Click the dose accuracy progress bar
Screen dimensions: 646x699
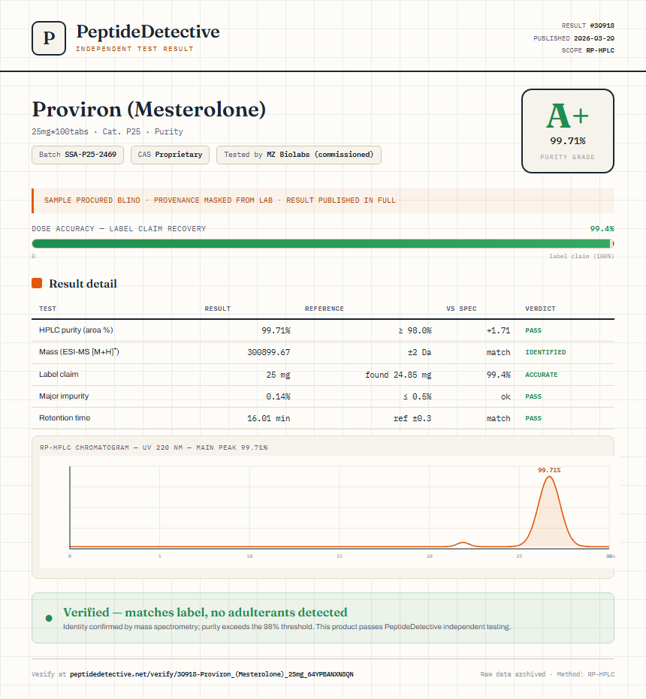323,243
